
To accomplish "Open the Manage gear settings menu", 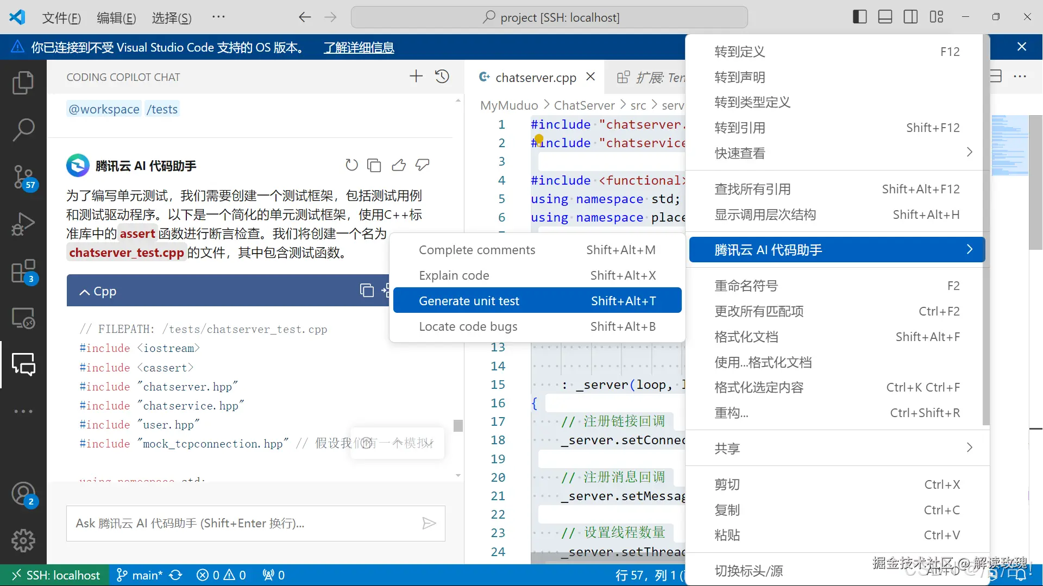I will (x=23, y=541).
